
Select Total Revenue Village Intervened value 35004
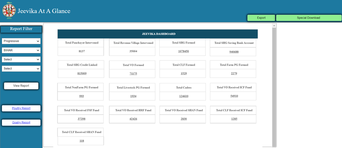coord(133,51)
